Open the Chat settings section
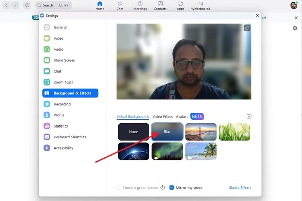The height and width of the screenshot is (201, 302). [57, 71]
